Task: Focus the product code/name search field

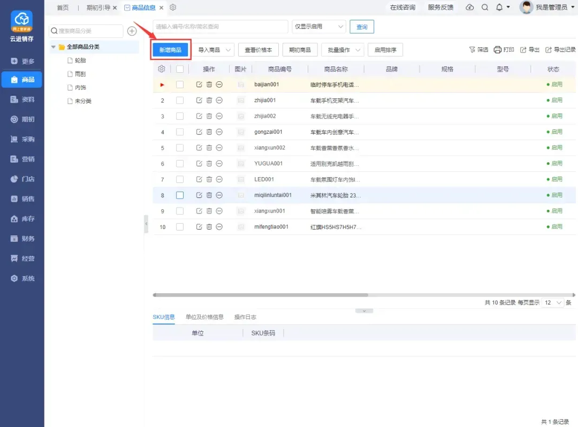Action: coord(220,27)
